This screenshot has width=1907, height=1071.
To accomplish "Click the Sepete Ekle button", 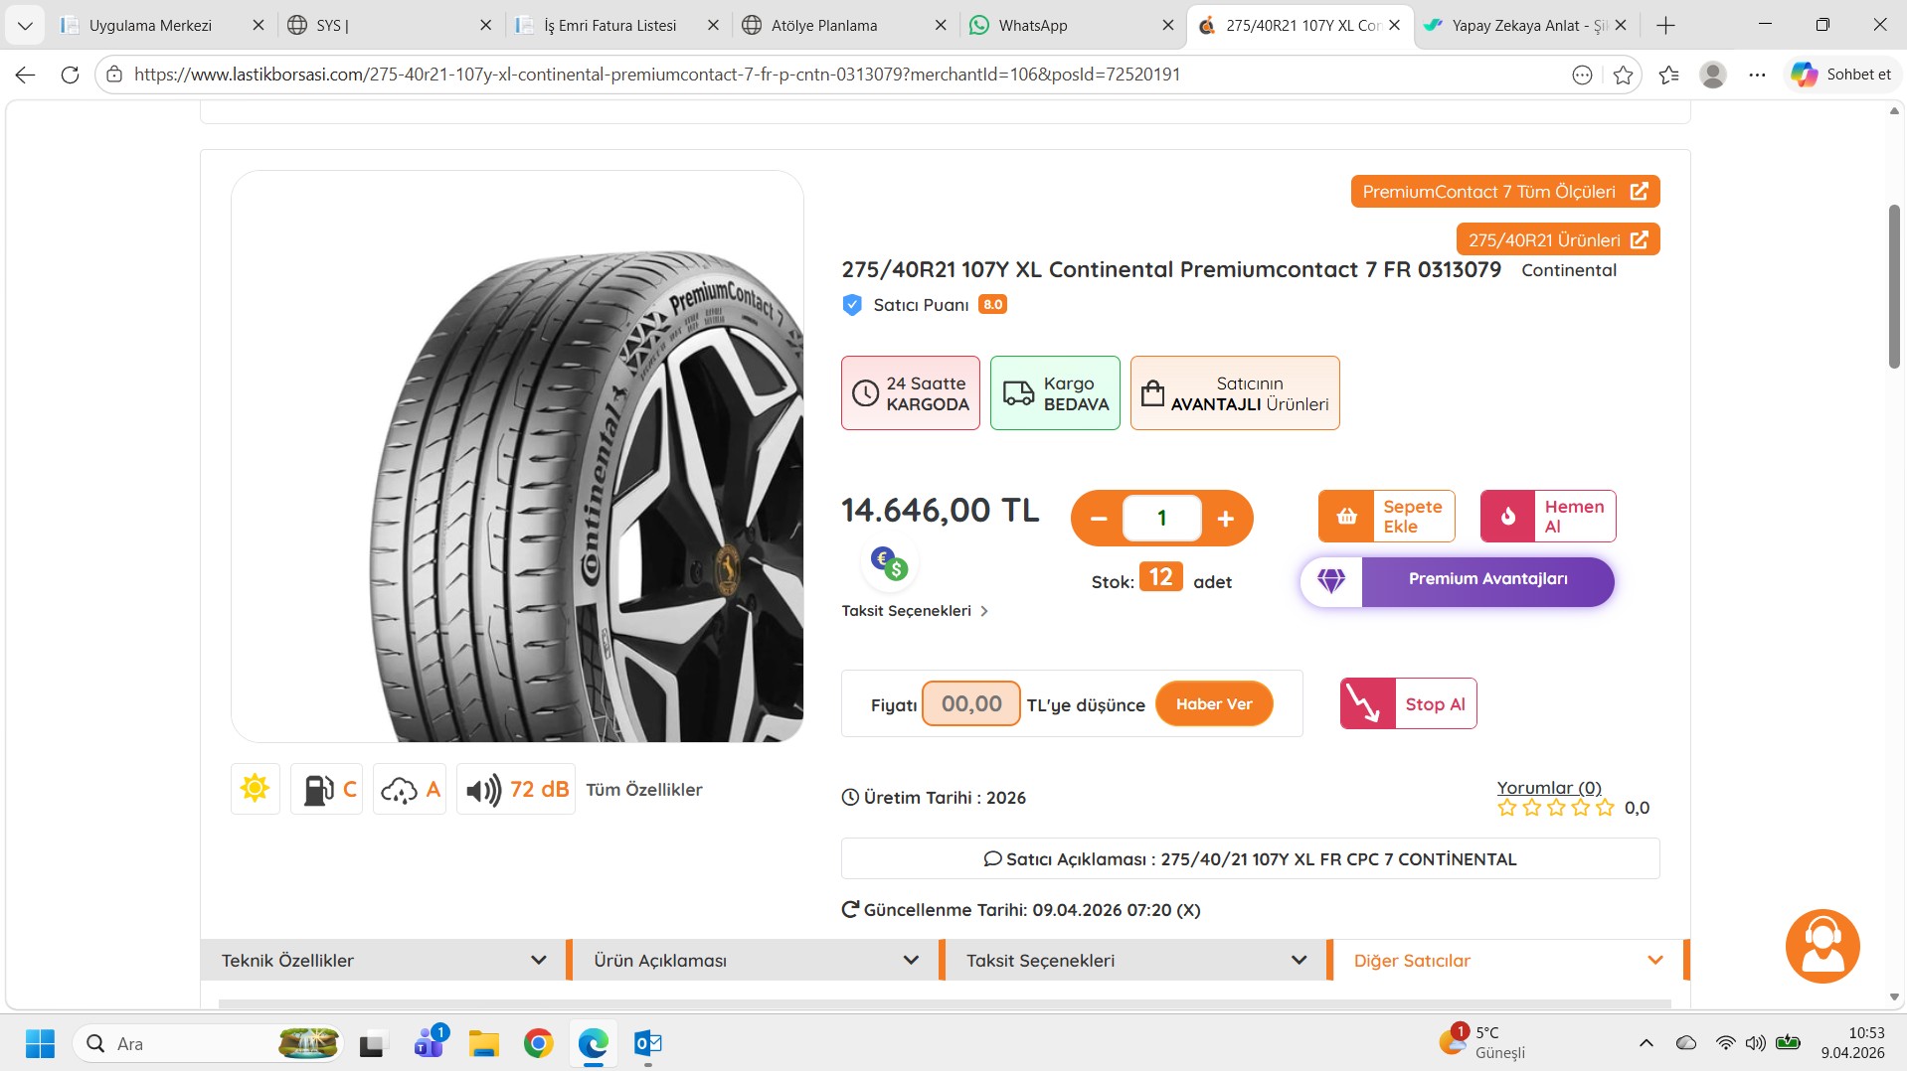I will pos(1386,517).
